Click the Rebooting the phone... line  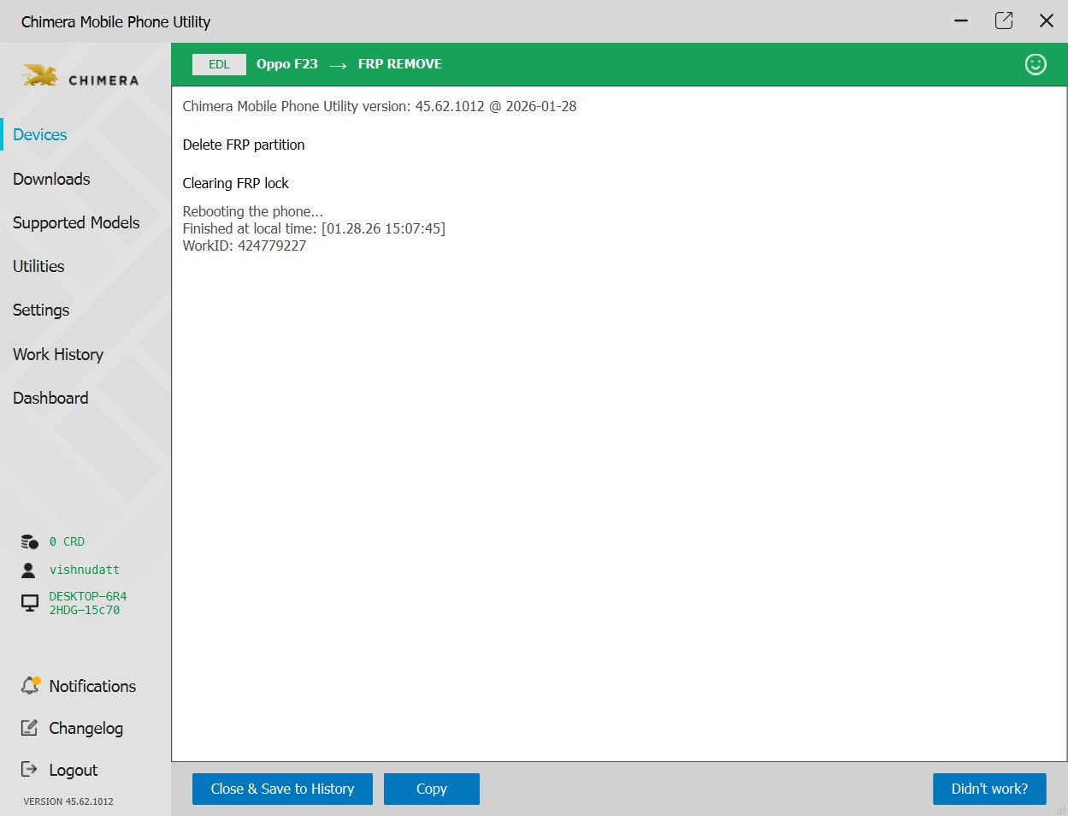(x=253, y=211)
